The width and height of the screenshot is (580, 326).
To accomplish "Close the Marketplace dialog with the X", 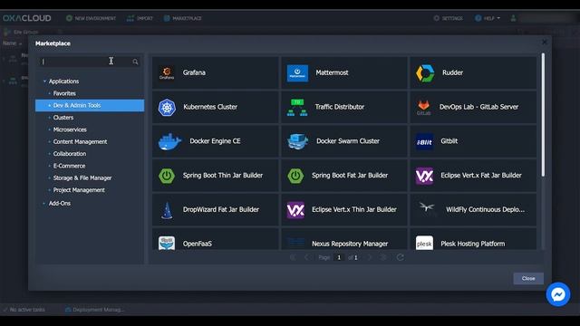I will point(545,43).
